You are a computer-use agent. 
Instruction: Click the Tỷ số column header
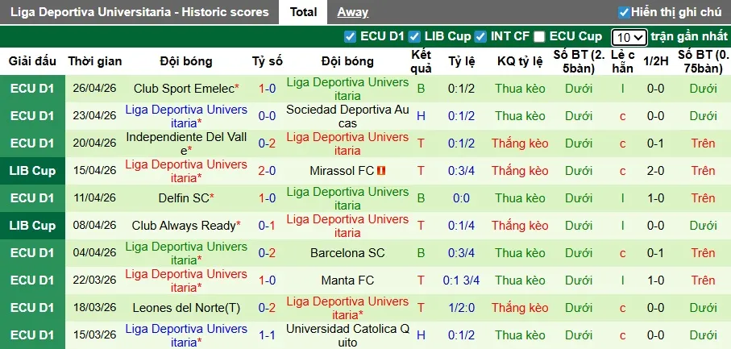point(267,61)
